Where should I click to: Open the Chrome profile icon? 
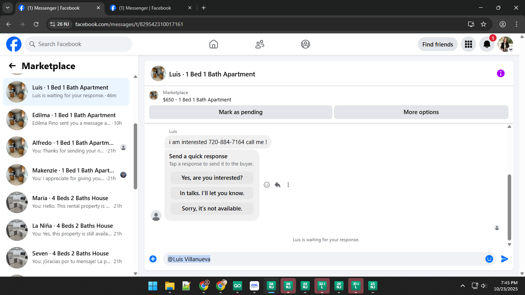point(503,24)
